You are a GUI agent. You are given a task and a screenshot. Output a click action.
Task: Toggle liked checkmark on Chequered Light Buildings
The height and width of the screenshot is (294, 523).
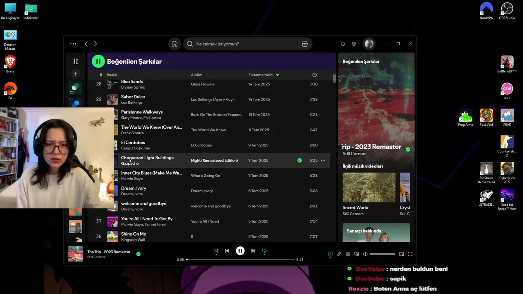[x=299, y=160]
